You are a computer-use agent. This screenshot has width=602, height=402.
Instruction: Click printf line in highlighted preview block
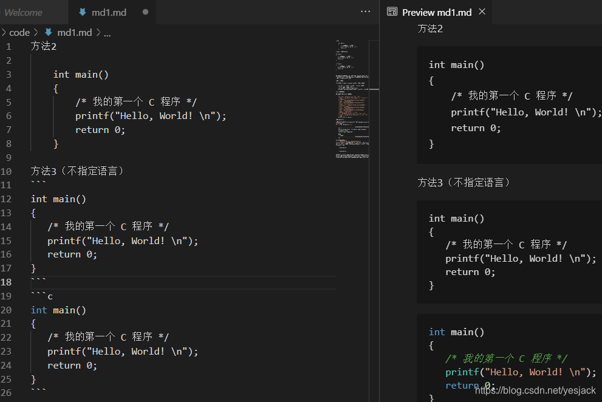[x=521, y=372]
